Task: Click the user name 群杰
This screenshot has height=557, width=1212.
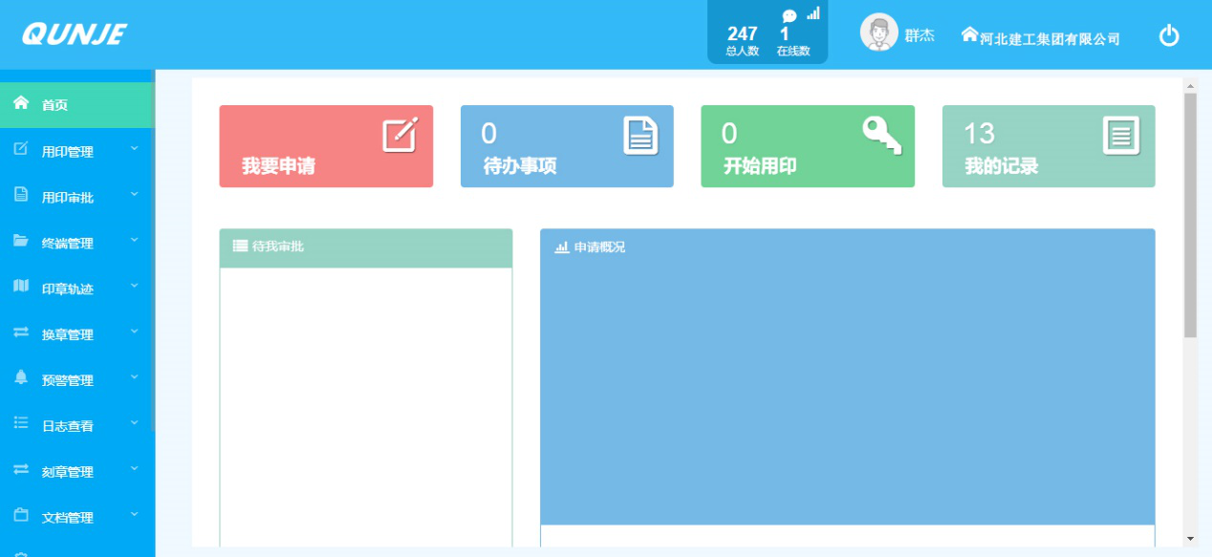Action: pos(920,35)
